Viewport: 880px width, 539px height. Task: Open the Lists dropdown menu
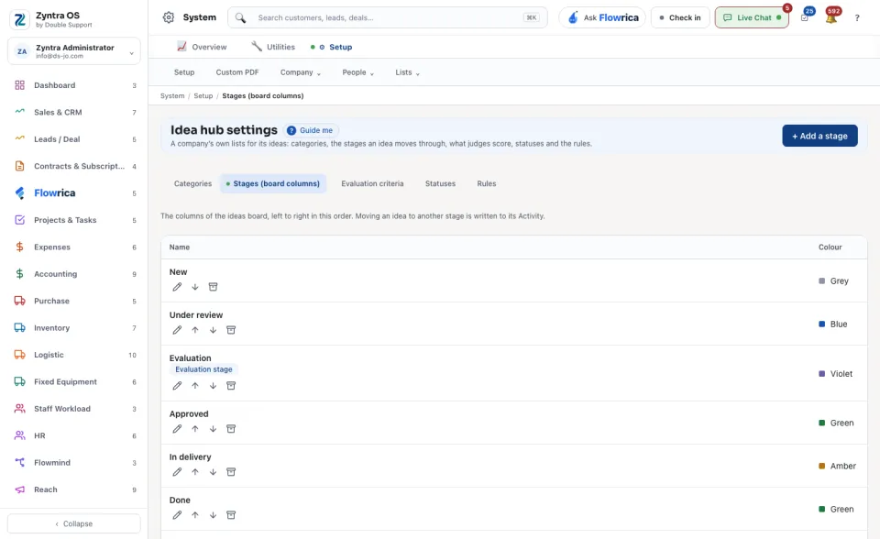(x=407, y=72)
